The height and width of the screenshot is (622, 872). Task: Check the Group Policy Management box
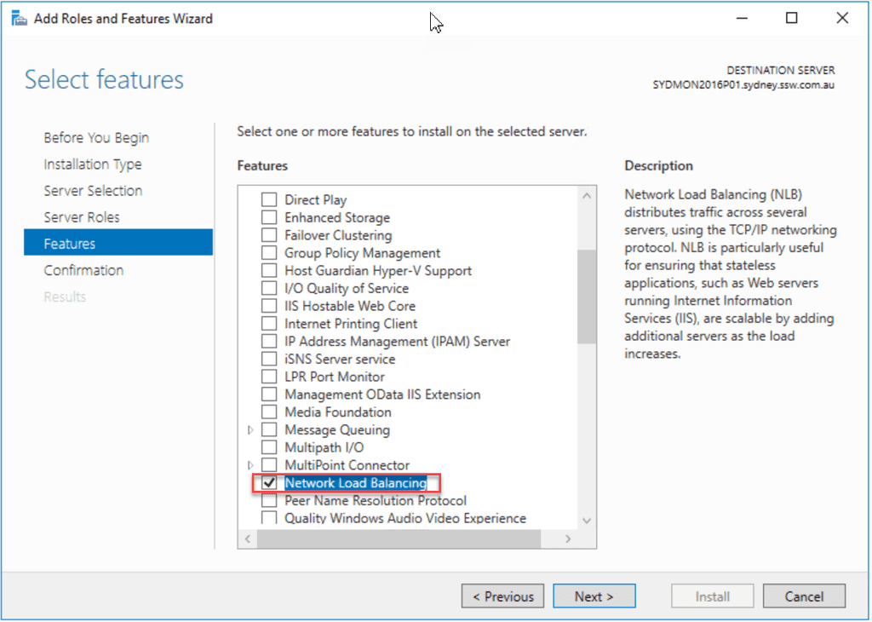269,253
